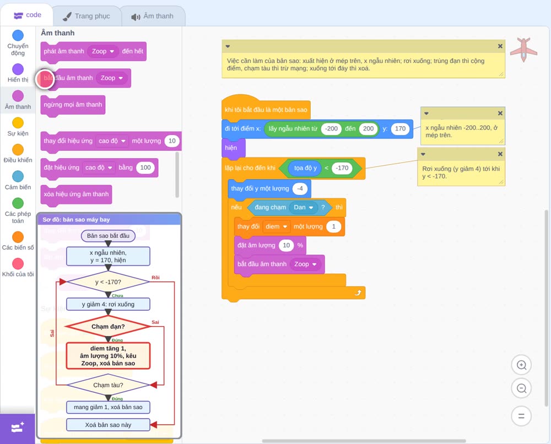
Task: Switch to the code tab
Action: point(27,15)
